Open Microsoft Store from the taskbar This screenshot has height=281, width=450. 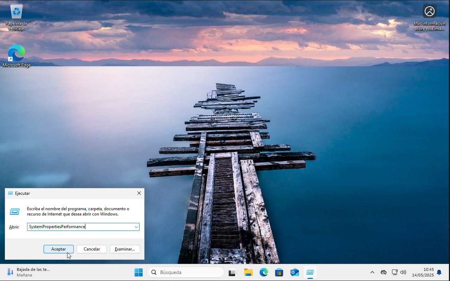(279, 272)
